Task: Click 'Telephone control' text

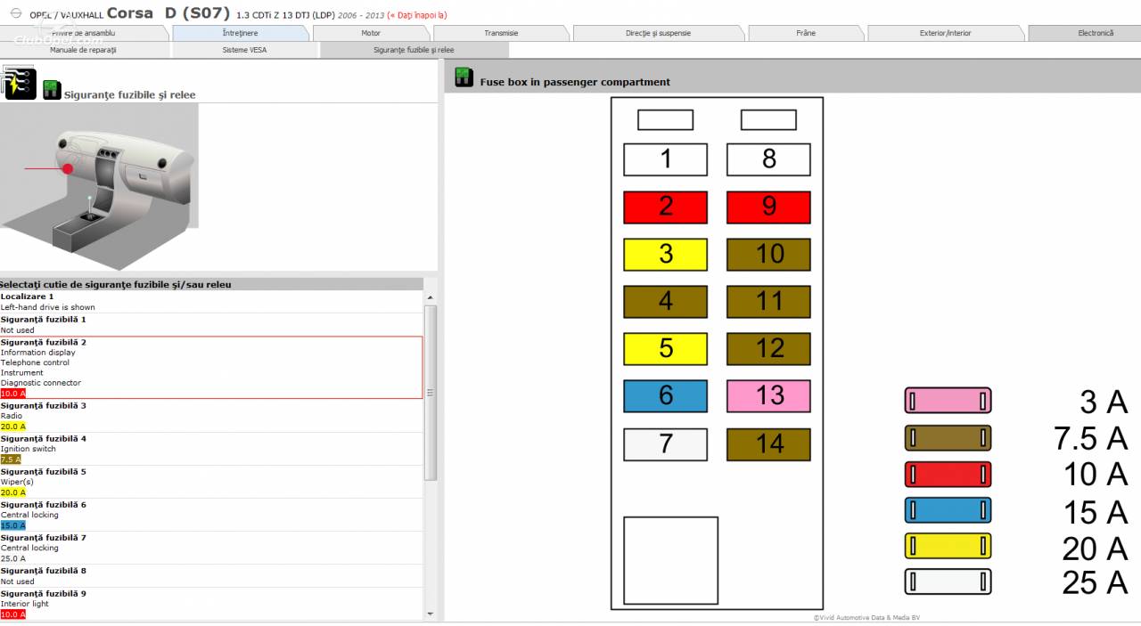Action: point(35,362)
